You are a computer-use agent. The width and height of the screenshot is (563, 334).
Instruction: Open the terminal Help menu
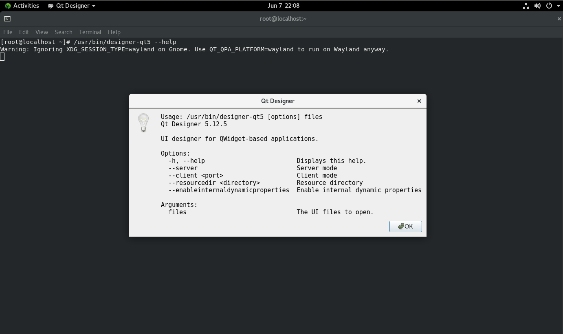(114, 32)
